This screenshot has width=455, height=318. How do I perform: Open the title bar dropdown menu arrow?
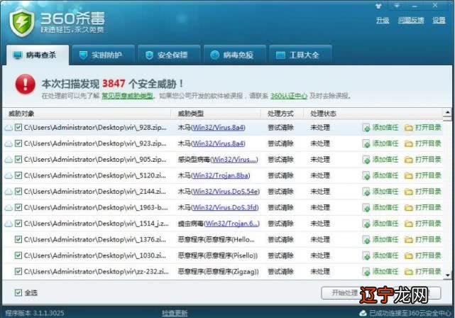397,6
